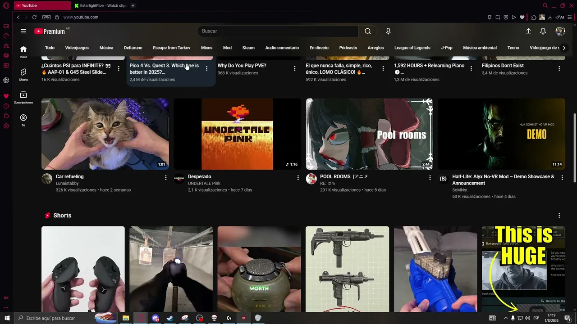Screen dimensions: 577x324
Task: Reload the page in the browser
Action: (x=34, y=17)
